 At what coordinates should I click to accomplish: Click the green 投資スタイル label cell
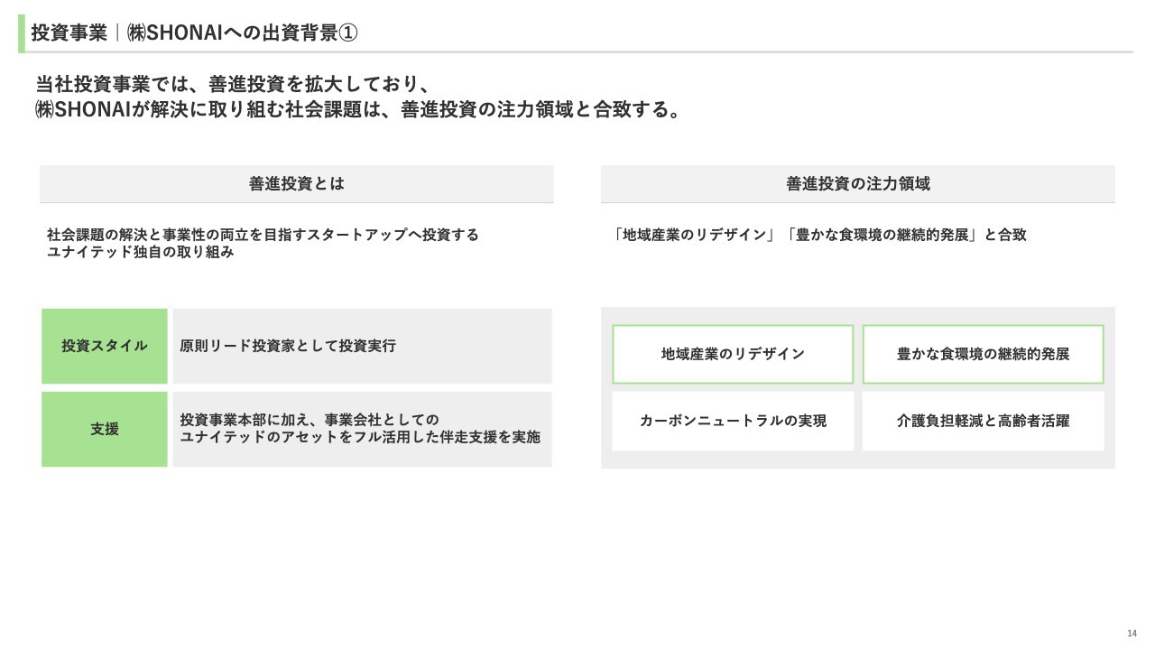pos(105,346)
